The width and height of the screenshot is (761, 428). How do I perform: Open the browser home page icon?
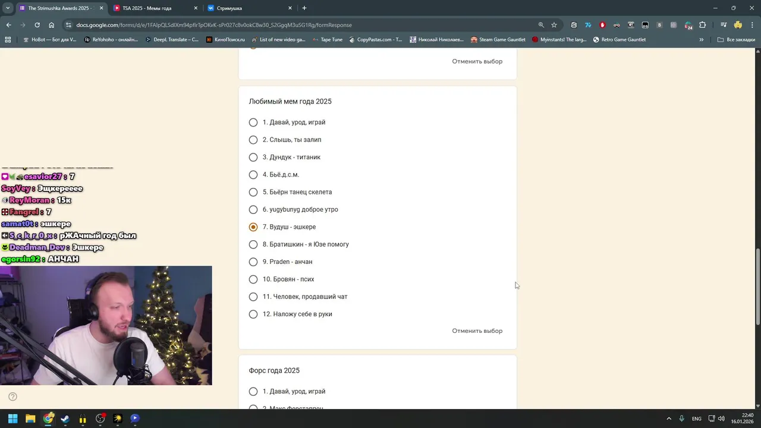click(51, 25)
